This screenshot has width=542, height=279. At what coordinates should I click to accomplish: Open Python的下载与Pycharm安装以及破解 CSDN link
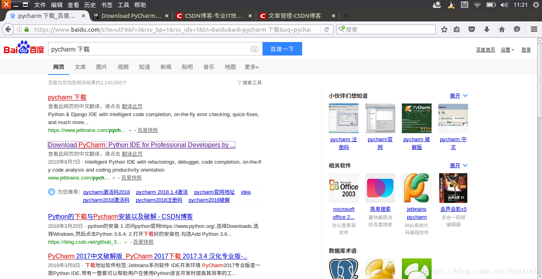[x=120, y=216]
